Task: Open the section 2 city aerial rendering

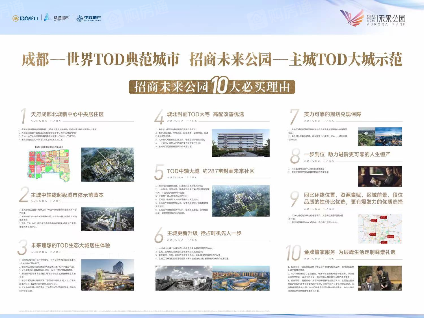Action: 108,219
